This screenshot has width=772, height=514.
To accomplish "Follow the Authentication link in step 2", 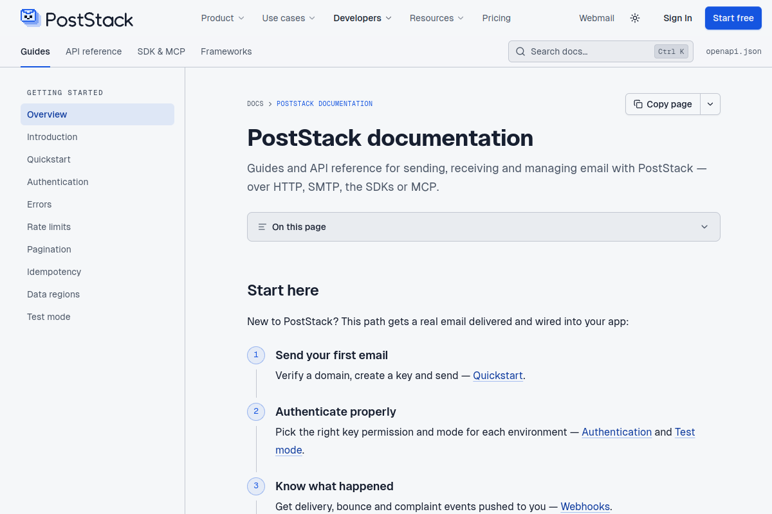I will pos(617,432).
